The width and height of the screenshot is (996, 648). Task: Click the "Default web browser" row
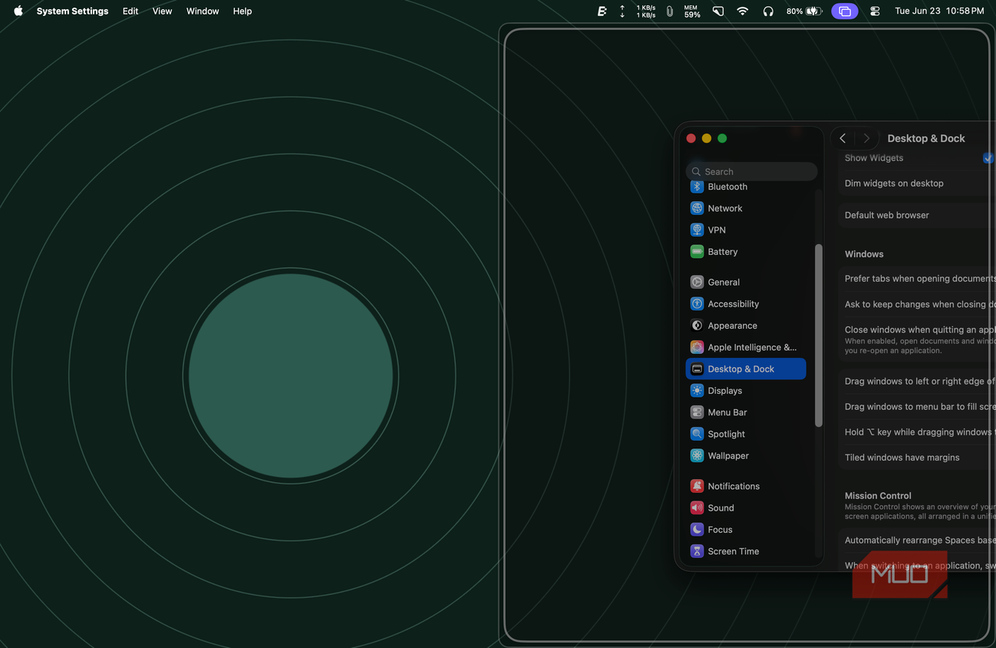tap(917, 215)
